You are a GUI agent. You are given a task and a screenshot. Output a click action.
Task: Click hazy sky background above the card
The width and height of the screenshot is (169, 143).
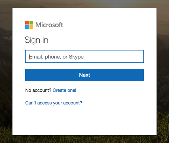tap(84, 4)
